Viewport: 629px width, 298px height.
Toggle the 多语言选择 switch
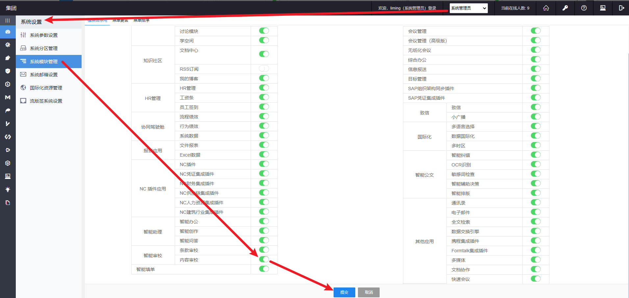click(536, 126)
